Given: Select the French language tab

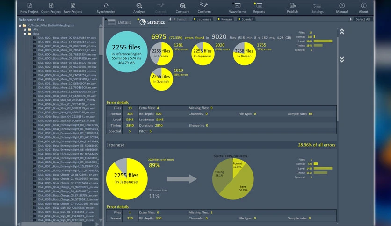Looking at the screenshot, I should [181, 19].
